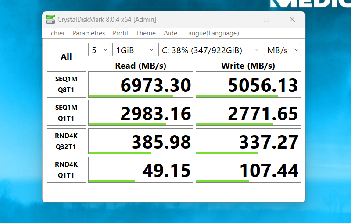Open the test count dropdown showing 5

(99, 50)
